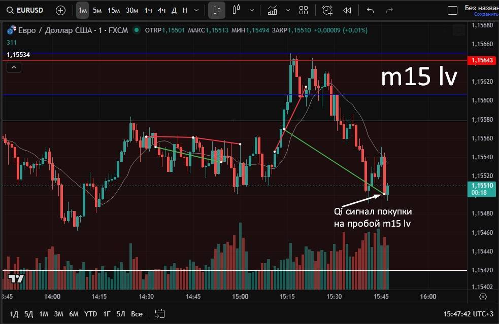Create an alert with clock icon

pos(327,10)
